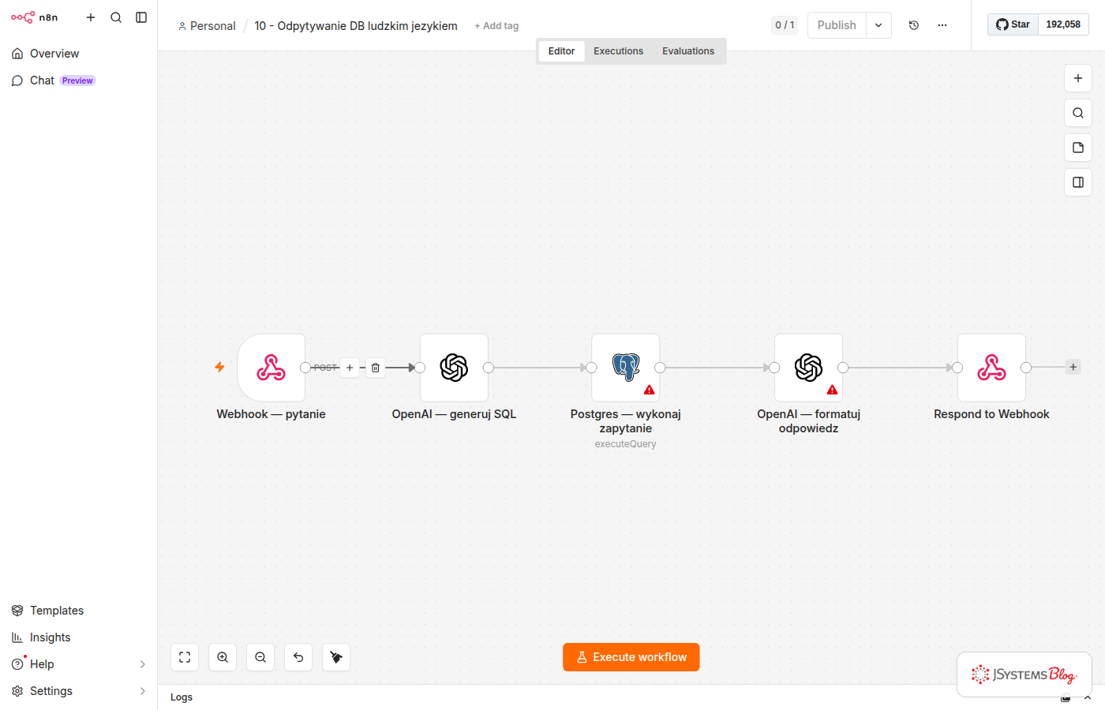Switch to the Evaluations tab
The width and height of the screenshot is (1105, 710).
click(688, 51)
